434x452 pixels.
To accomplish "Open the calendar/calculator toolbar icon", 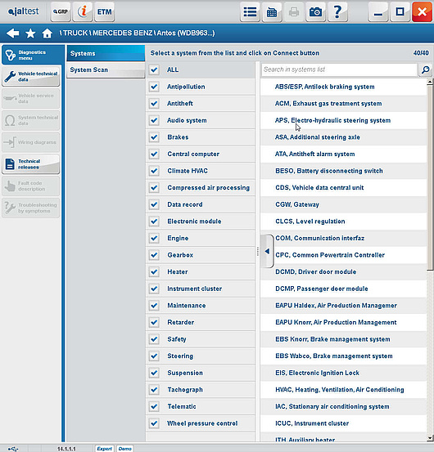I will (x=272, y=11).
